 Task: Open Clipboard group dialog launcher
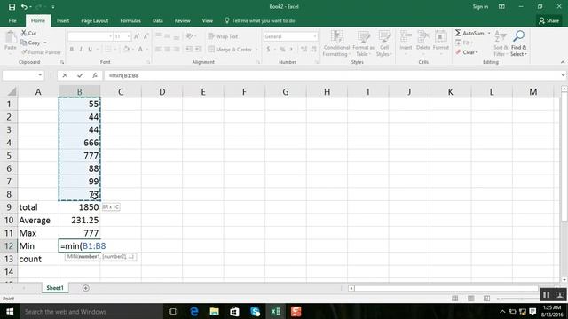pyautogui.click(x=62, y=62)
